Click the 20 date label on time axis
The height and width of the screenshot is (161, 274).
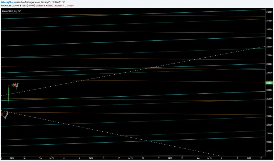coord(143,158)
